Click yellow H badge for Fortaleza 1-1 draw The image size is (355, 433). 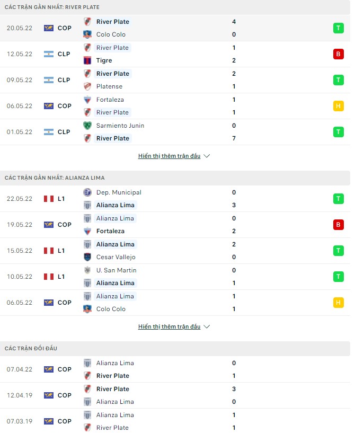(x=338, y=106)
